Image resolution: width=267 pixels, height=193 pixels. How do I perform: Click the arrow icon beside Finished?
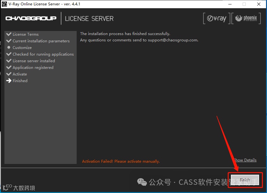pyautogui.click(x=9, y=81)
